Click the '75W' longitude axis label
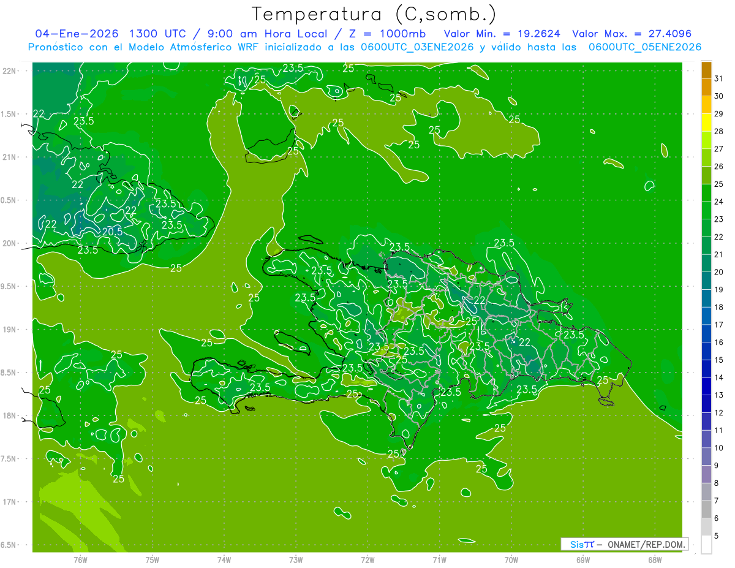735x568 pixels. [152, 559]
